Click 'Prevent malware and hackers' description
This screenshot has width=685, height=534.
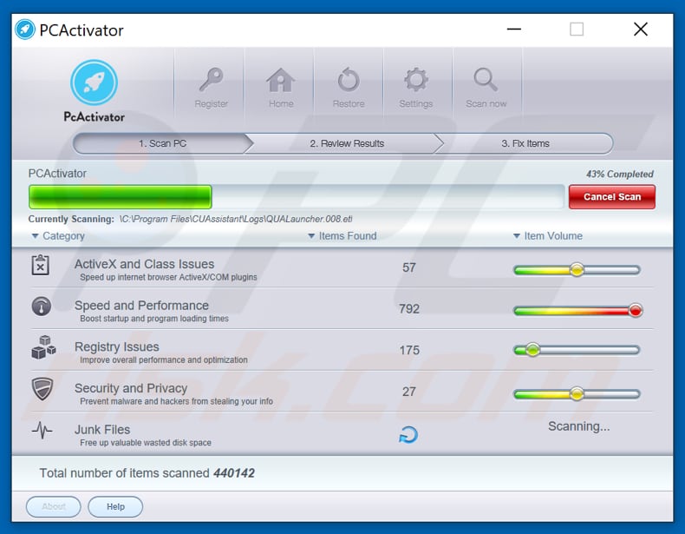tap(176, 401)
